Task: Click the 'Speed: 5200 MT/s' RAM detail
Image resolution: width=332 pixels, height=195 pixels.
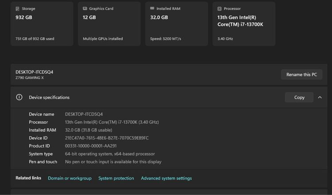Action: click(166, 39)
